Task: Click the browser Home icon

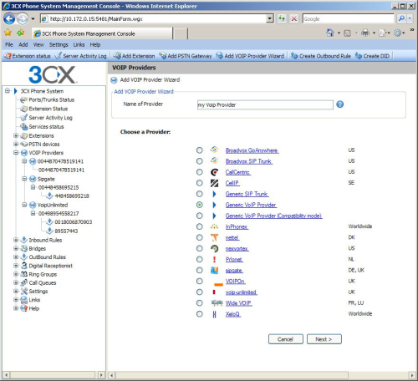Action: [330, 33]
